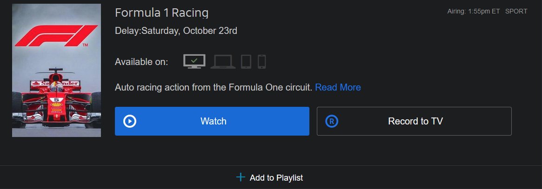Open the Read More link
Screen dimensions: 542x189
(338, 87)
